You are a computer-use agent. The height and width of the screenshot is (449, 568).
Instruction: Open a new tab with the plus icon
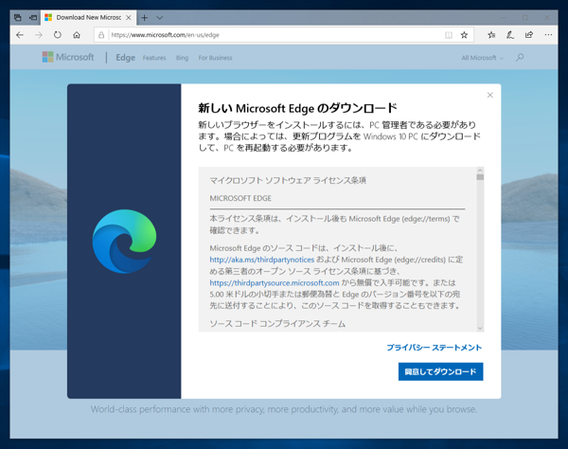tap(145, 17)
